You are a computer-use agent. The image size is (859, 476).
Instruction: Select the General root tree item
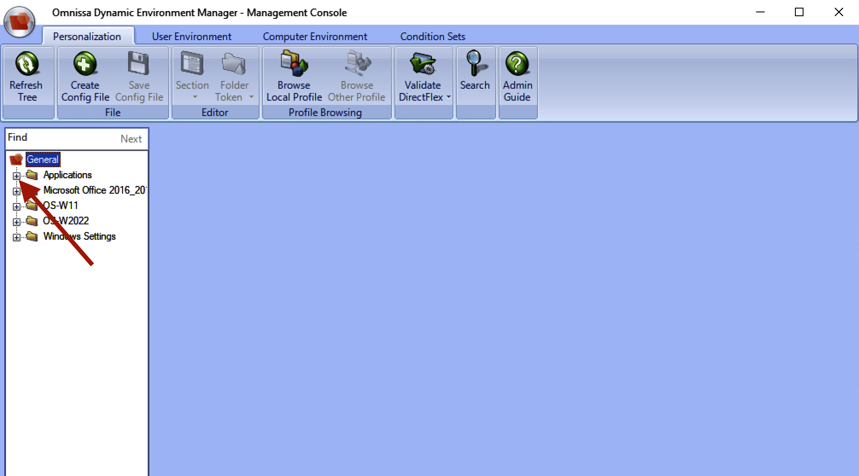tap(43, 160)
